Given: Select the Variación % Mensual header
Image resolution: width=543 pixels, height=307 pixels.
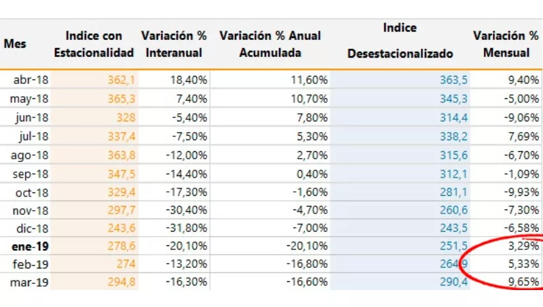Looking at the screenshot, I should pos(506,44).
